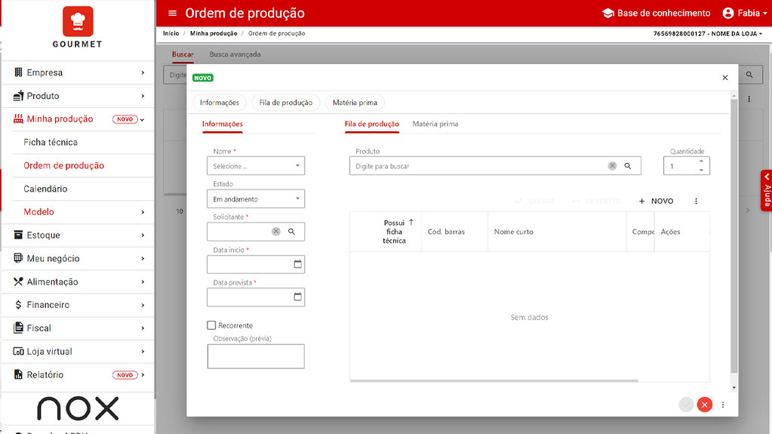Screen dimensions: 772x434
Task: Click the Observação text area
Action: (255, 356)
